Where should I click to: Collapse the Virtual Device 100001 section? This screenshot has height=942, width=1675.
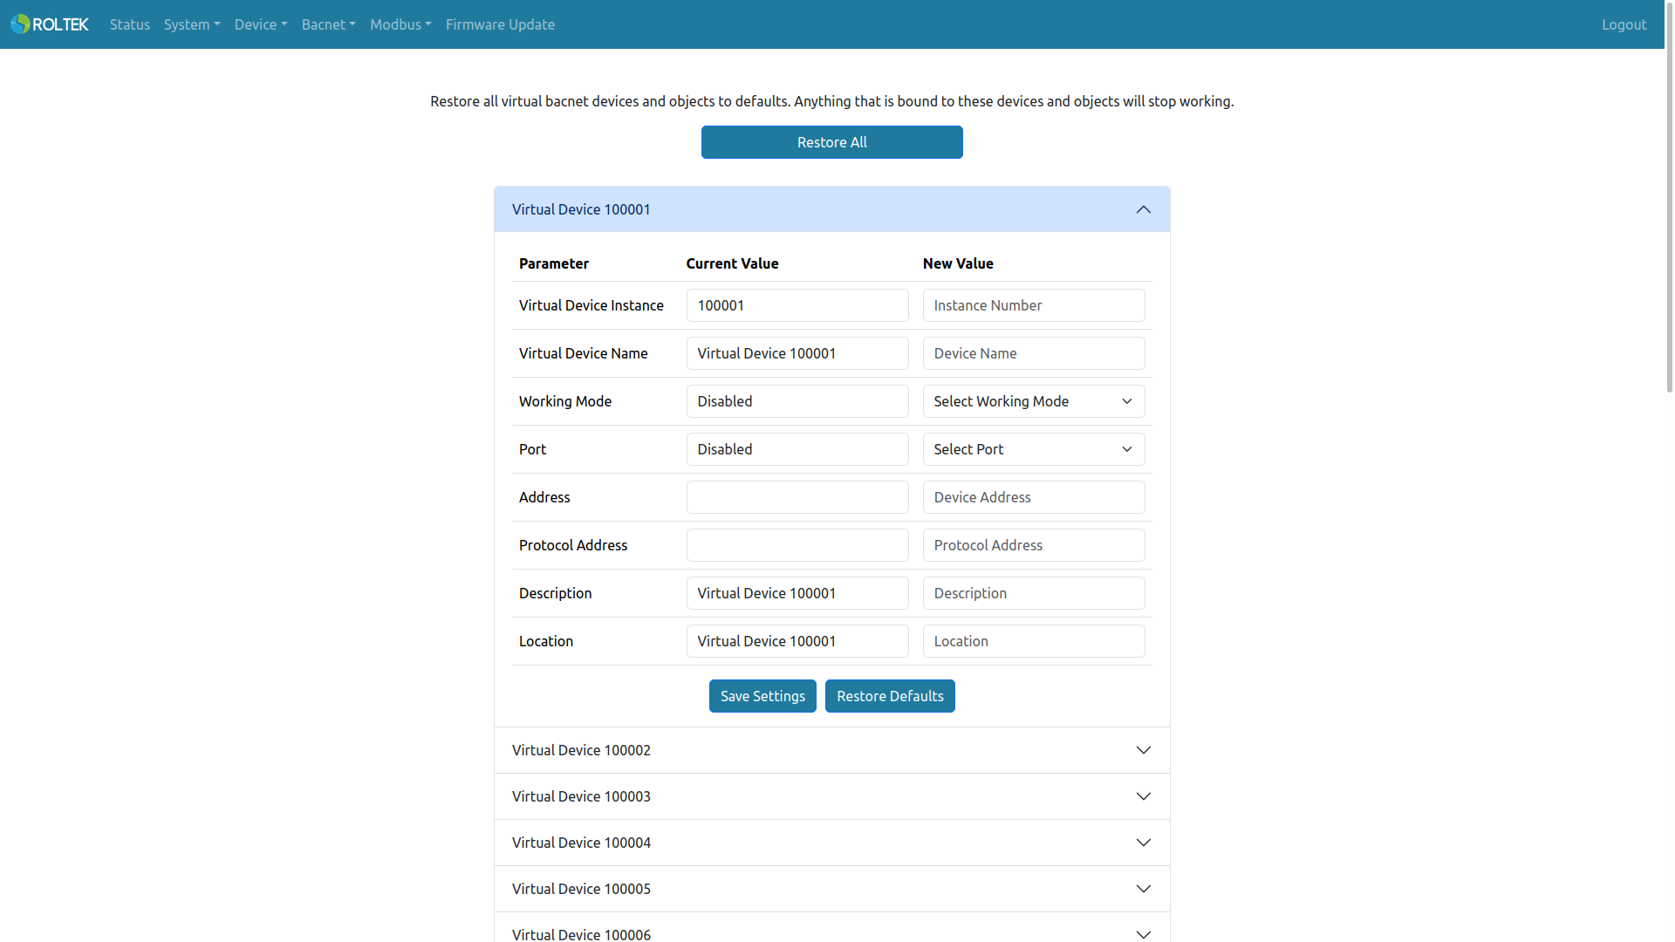831,209
